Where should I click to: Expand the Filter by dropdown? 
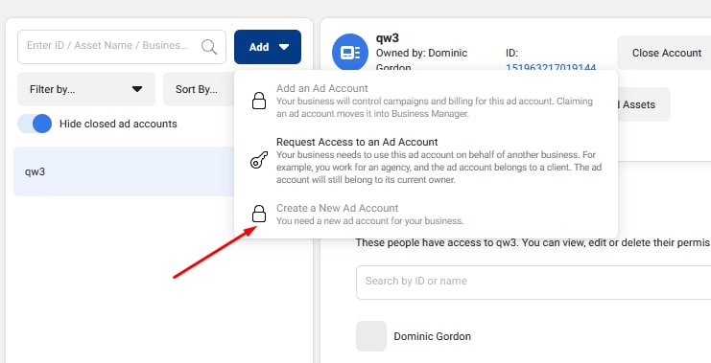click(86, 89)
